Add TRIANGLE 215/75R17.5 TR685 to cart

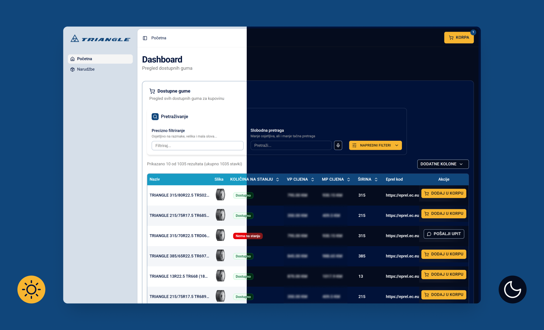pyautogui.click(x=444, y=214)
